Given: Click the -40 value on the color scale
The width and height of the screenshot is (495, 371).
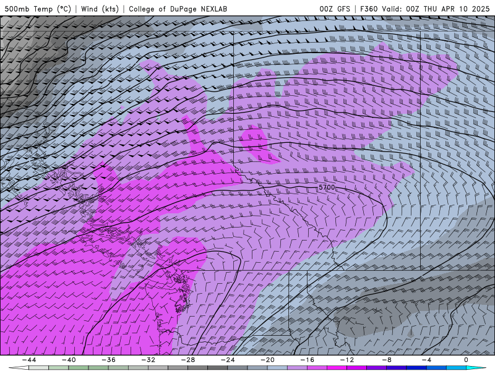Looking at the screenshot, I should [x=69, y=360].
